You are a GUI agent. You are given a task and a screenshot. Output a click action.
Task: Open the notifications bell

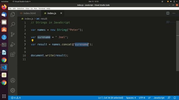click(x=175, y=98)
